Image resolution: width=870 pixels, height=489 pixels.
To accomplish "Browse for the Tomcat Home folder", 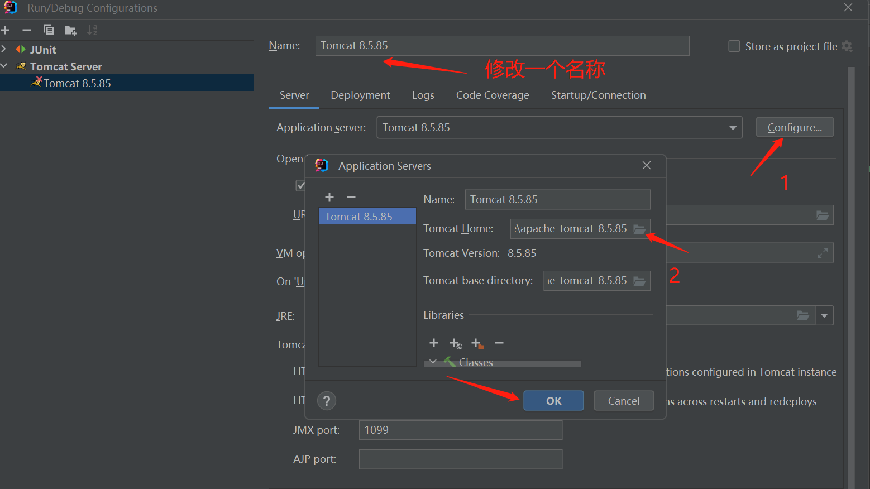I will 639,229.
